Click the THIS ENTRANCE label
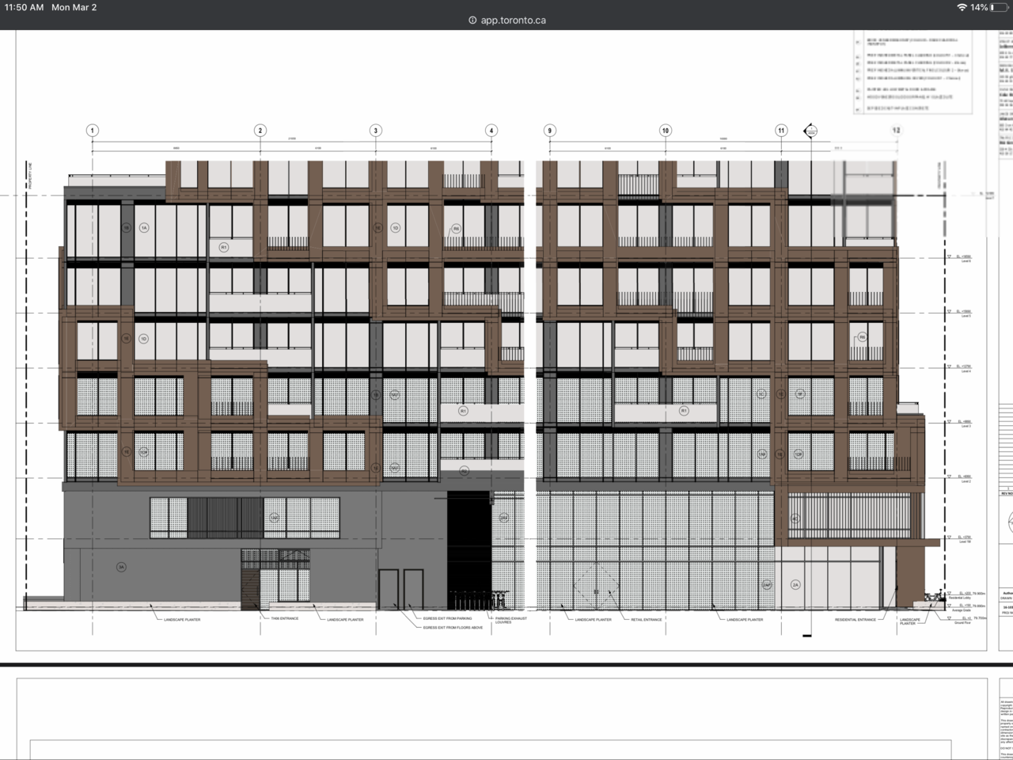The image size is (1013, 760). [x=285, y=618]
